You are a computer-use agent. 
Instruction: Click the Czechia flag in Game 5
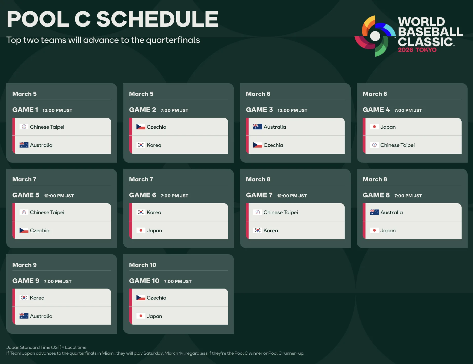tap(24, 230)
